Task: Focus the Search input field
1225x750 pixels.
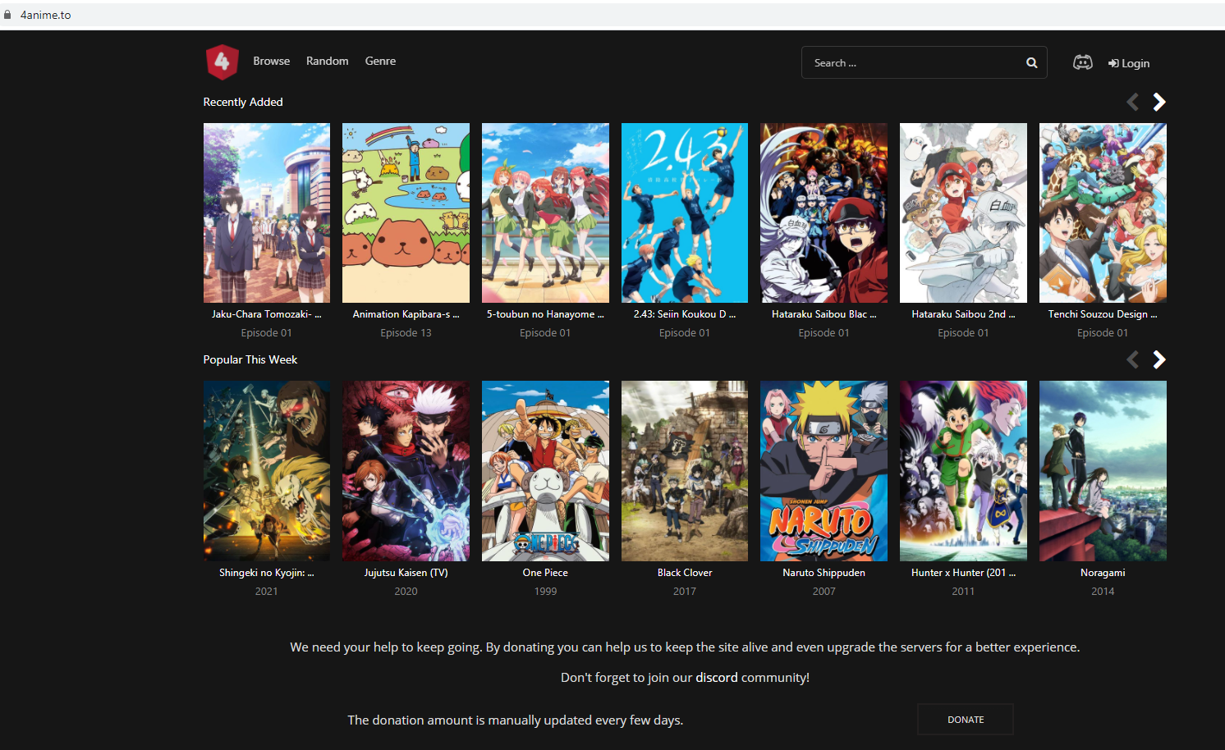Action: pos(911,63)
